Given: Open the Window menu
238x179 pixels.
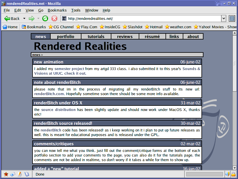Looking at the screenshot, I should coord(92,10).
